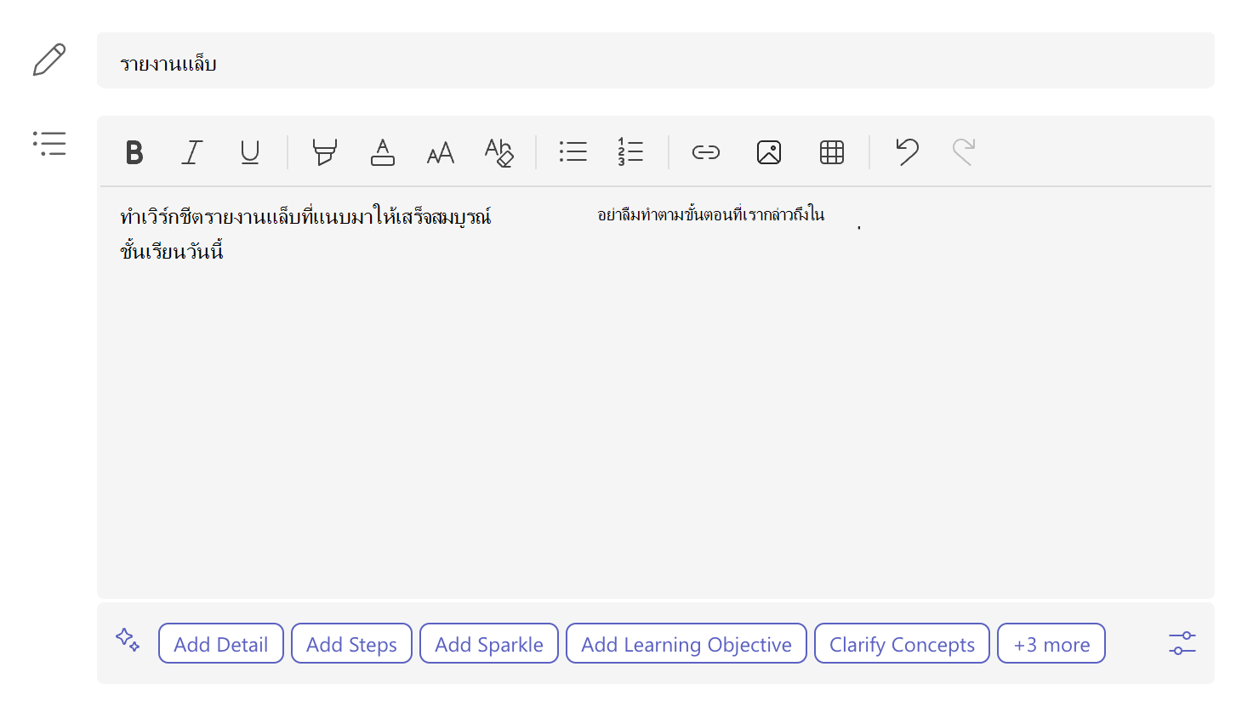Insert a bulleted list

pos(573,152)
